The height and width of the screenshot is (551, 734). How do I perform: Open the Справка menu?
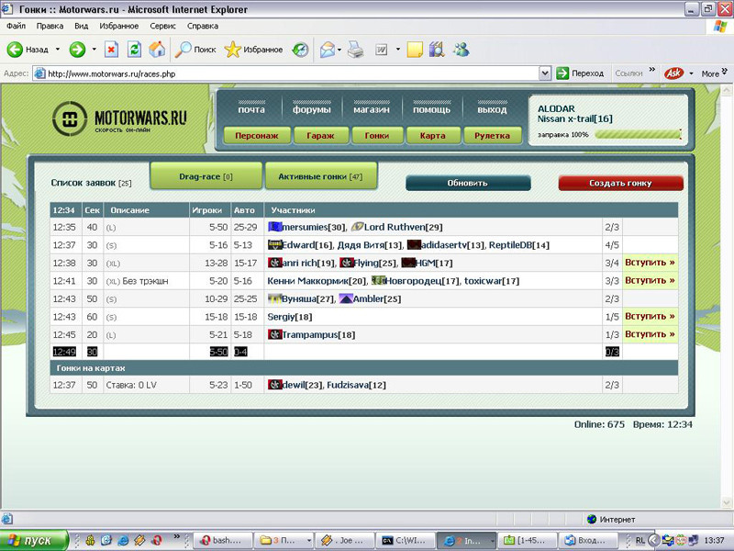click(203, 26)
